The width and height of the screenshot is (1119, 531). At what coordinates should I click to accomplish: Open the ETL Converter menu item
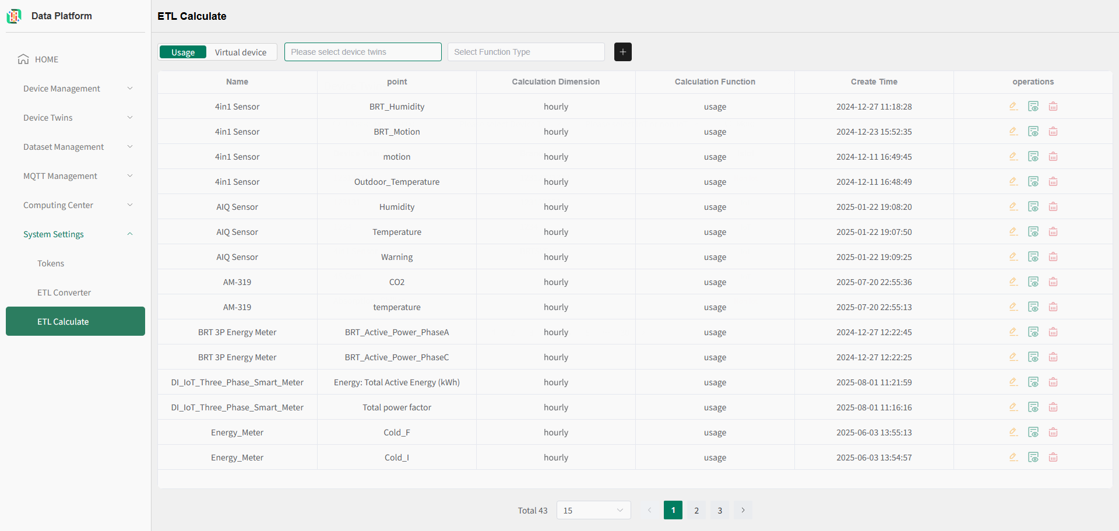(x=64, y=293)
